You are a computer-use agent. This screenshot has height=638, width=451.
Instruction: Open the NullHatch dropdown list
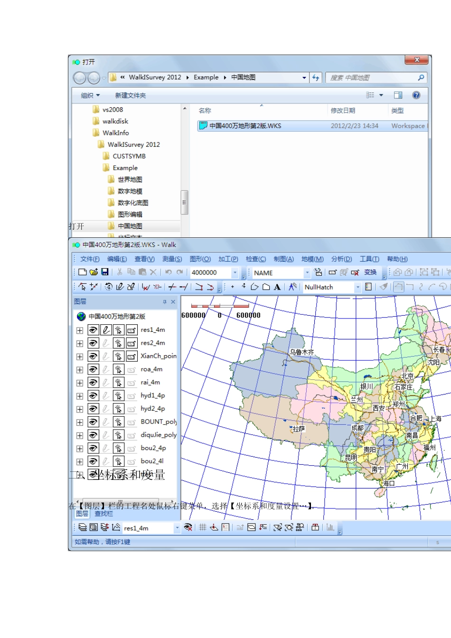pos(357,287)
